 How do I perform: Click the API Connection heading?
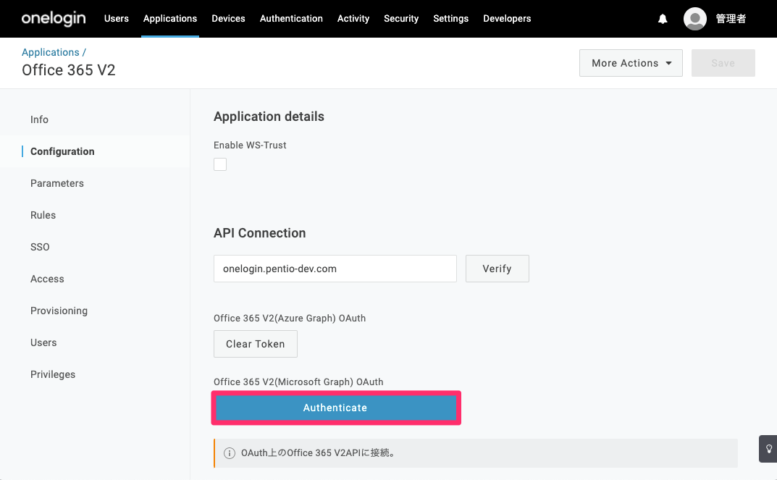tap(260, 233)
